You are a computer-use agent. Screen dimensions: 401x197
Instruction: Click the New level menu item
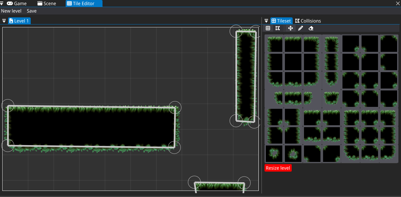(x=11, y=11)
